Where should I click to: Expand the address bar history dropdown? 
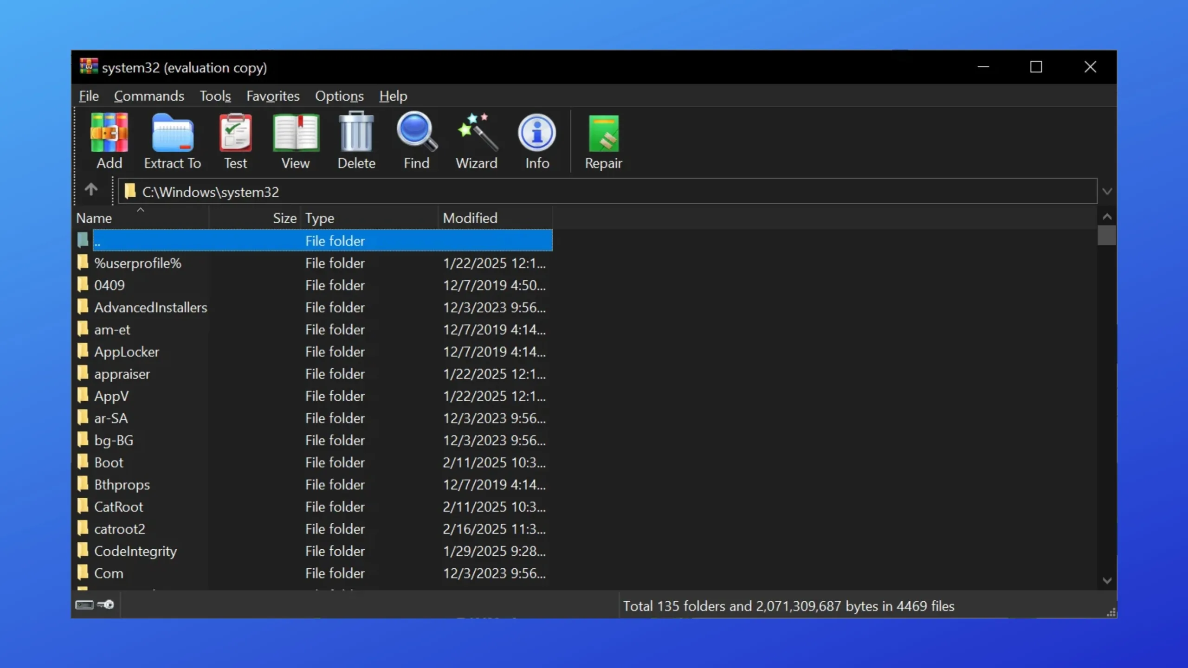1107,192
